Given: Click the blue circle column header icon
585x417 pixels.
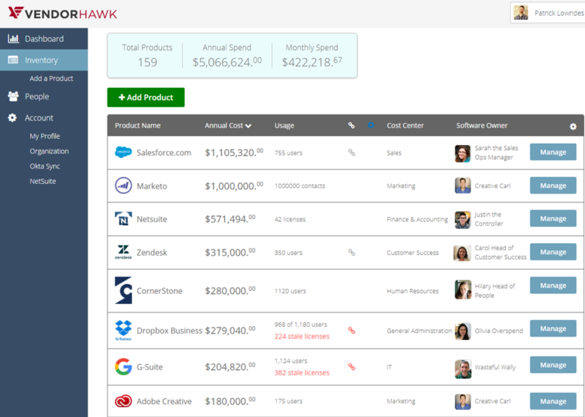Looking at the screenshot, I should click(x=371, y=125).
